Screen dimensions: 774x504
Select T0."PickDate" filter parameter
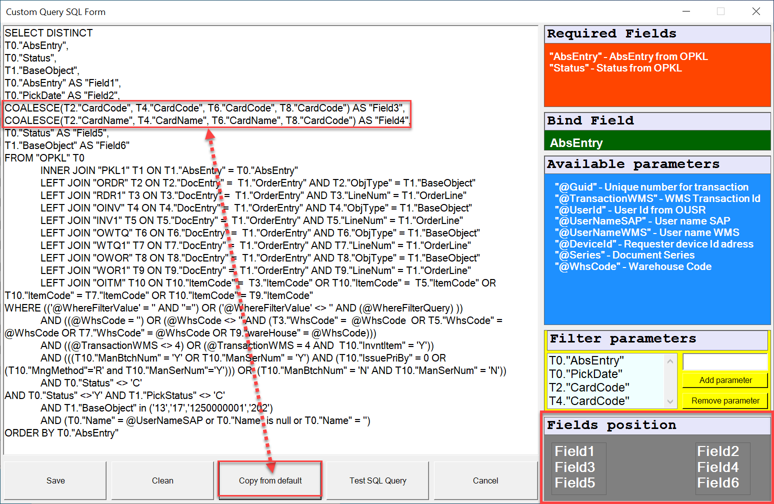[585, 374]
